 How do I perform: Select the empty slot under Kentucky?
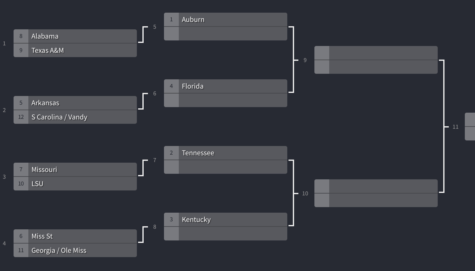226,234
